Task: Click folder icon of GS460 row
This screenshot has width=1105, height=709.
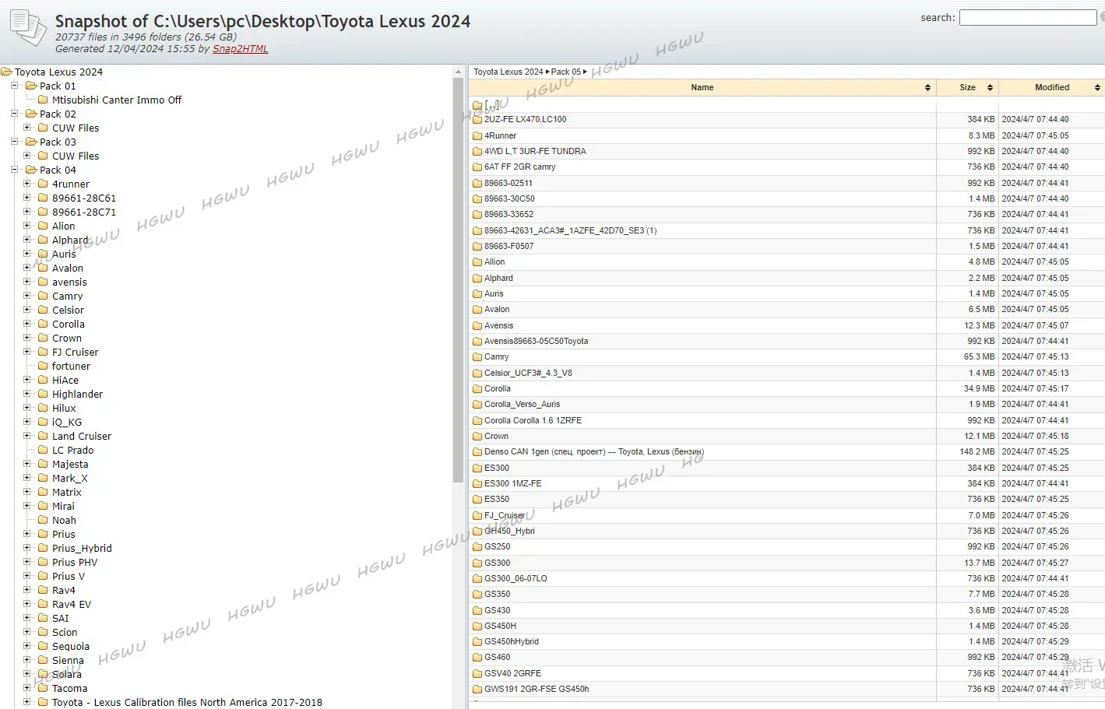Action: [477, 658]
